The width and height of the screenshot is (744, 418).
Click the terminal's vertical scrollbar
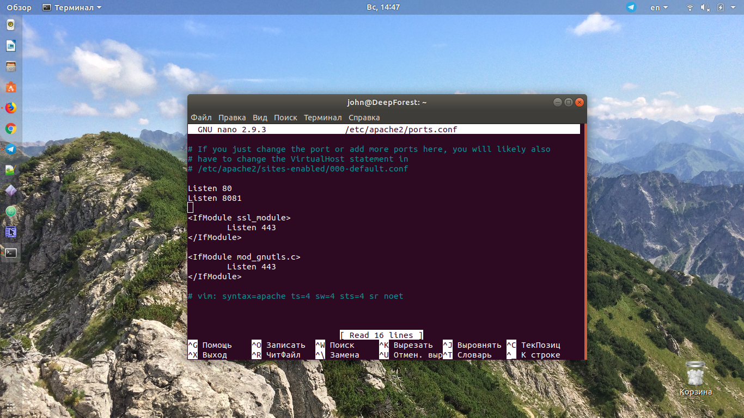coord(585,242)
